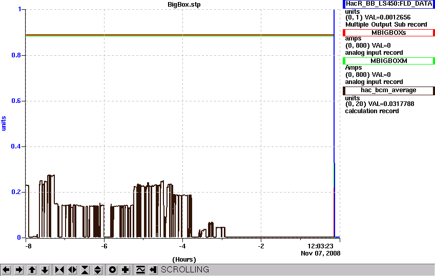Click the -4 hour x-axis tick label

(182, 246)
